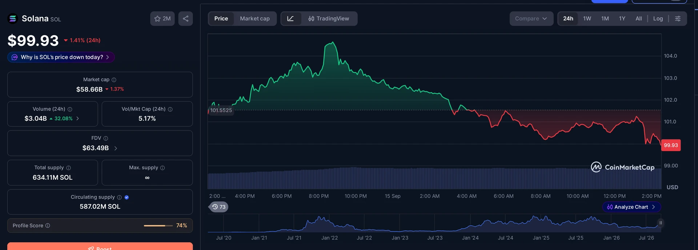
Task: Show Volume (24h) info icon
Action: coord(70,109)
